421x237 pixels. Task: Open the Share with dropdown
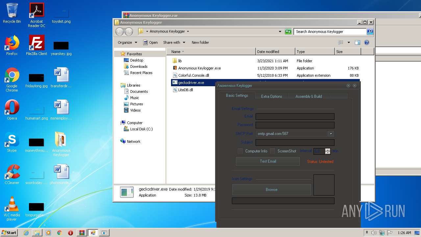click(174, 42)
